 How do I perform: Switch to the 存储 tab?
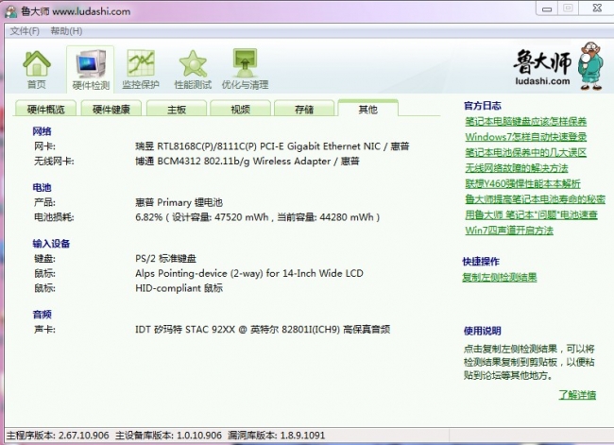pyautogui.click(x=304, y=109)
